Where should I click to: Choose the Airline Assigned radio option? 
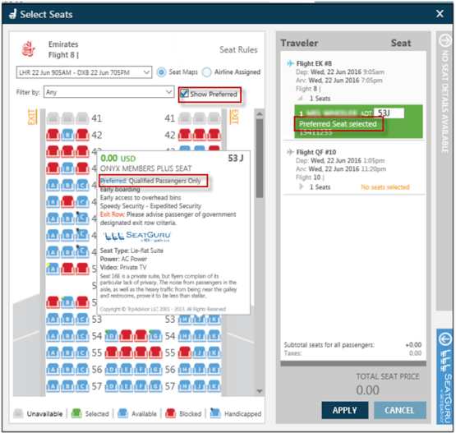[x=207, y=72]
